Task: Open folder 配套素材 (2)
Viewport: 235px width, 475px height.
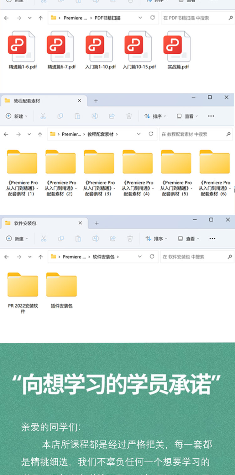Action: coord(60,173)
